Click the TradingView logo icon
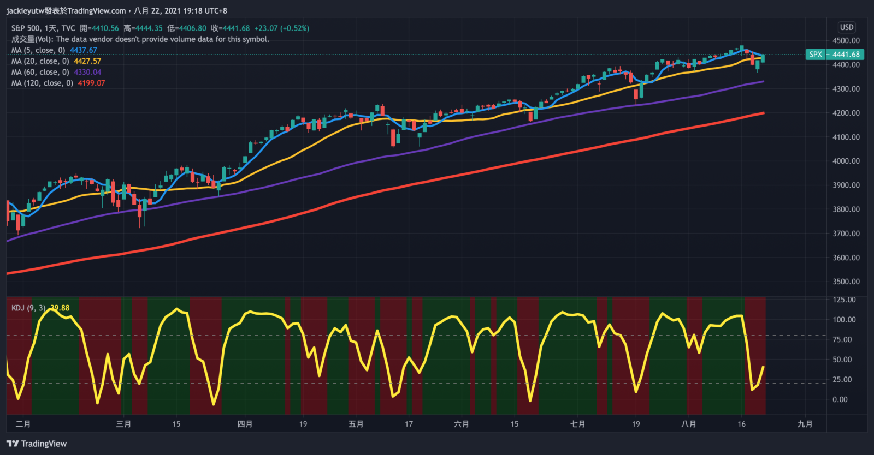This screenshot has height=455, width=874. (12, 444)
